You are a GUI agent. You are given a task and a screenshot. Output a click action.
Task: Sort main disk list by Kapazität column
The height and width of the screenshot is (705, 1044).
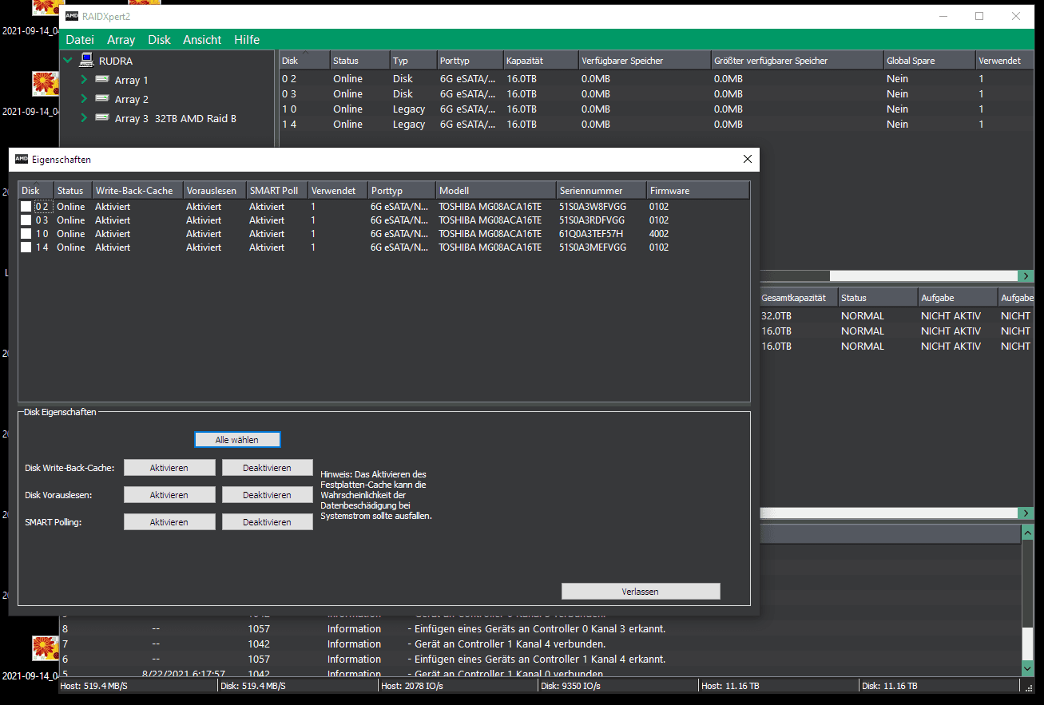[540, 61]
